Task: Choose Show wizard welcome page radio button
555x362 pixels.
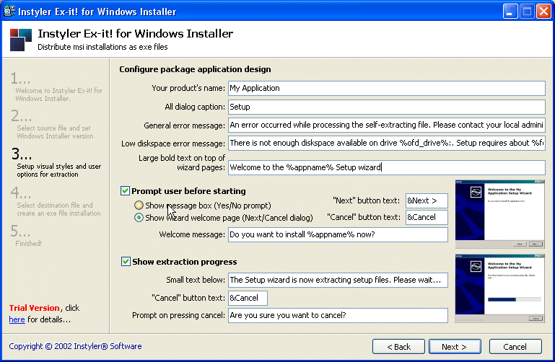Action: (139, 217)
